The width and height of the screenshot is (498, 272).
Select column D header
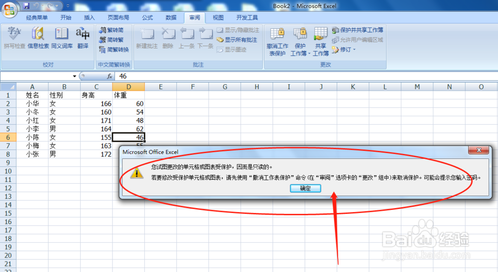(x=128, y=87)
